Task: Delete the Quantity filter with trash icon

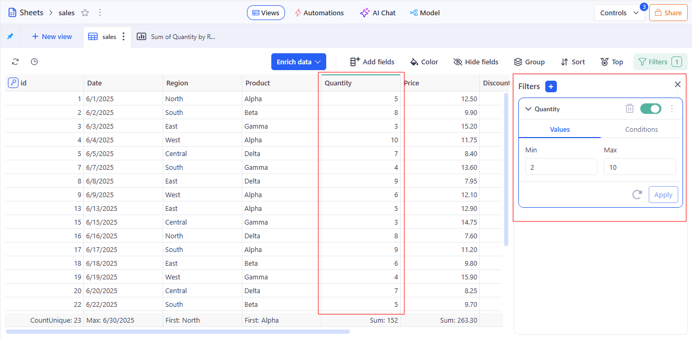Action: pyautogui.click(x=629, y=109)
